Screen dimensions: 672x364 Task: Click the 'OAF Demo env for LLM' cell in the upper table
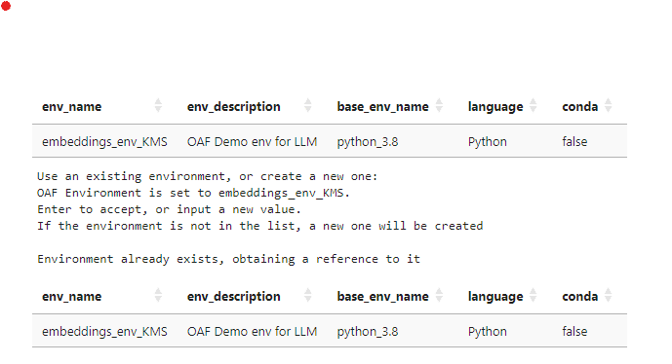click(252, 141)
